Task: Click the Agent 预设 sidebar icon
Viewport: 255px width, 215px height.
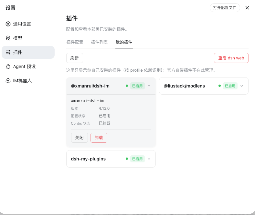Action: point(8,67)
